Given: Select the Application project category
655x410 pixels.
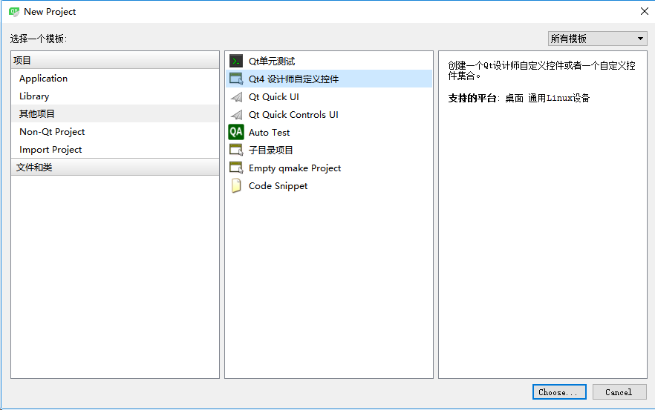Looking at the screenshot, I should 115,79.
